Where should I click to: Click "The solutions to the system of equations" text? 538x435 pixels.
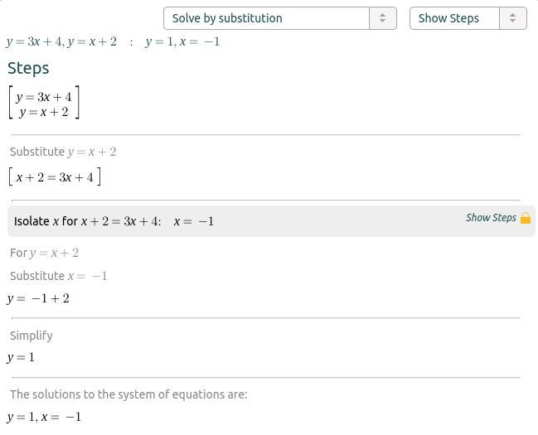point(128,394)
